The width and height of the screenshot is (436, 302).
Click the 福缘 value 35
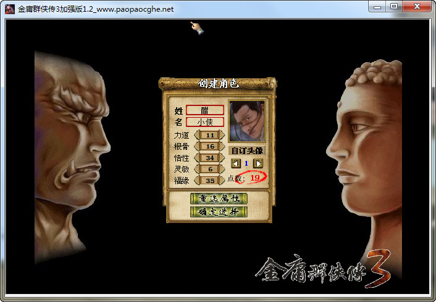click(209, 181)
